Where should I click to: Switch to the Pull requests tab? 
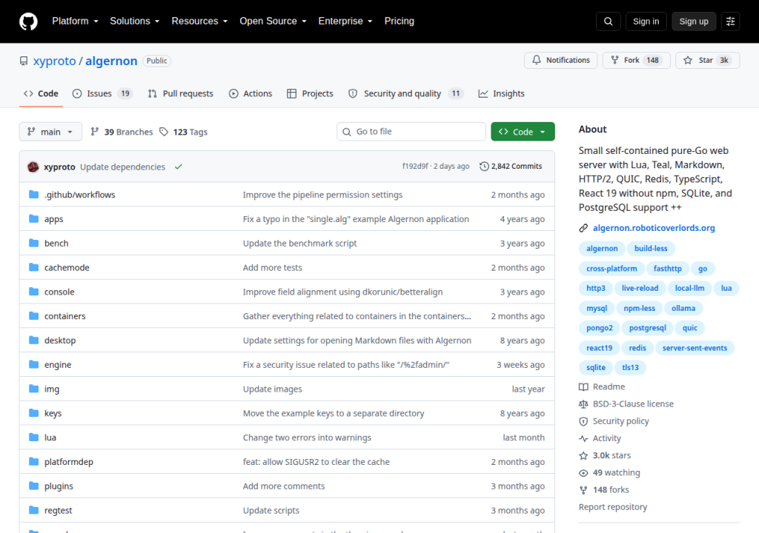coord(181,93)
